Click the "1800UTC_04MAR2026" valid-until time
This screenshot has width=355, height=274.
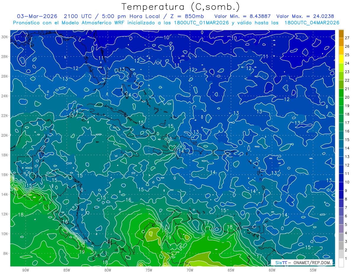[312, 23]
